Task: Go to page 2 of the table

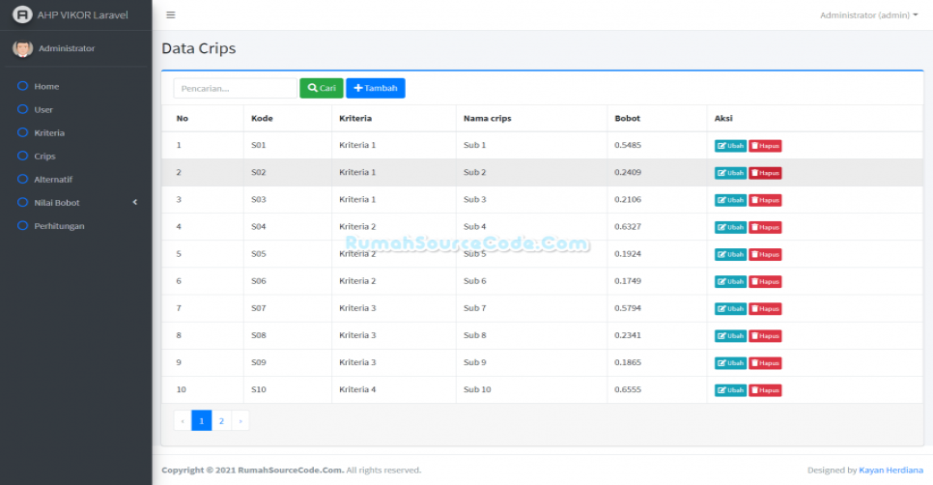Action: click(x=221, y=421)
